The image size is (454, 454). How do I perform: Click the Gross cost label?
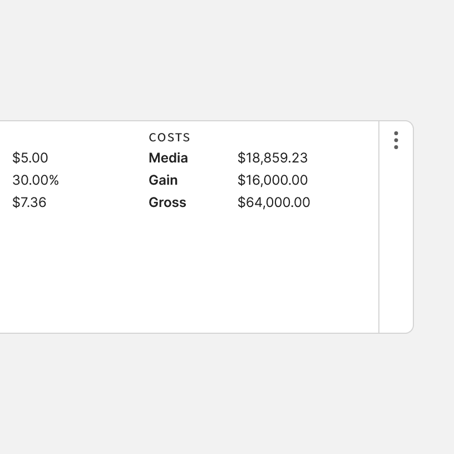click(x=167, y=203)
